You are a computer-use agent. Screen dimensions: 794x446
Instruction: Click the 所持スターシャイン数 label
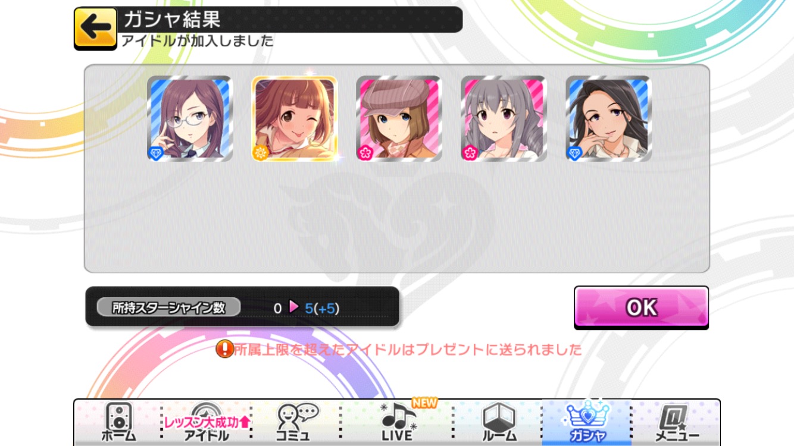pyautogui.click(x=168, y=307)
